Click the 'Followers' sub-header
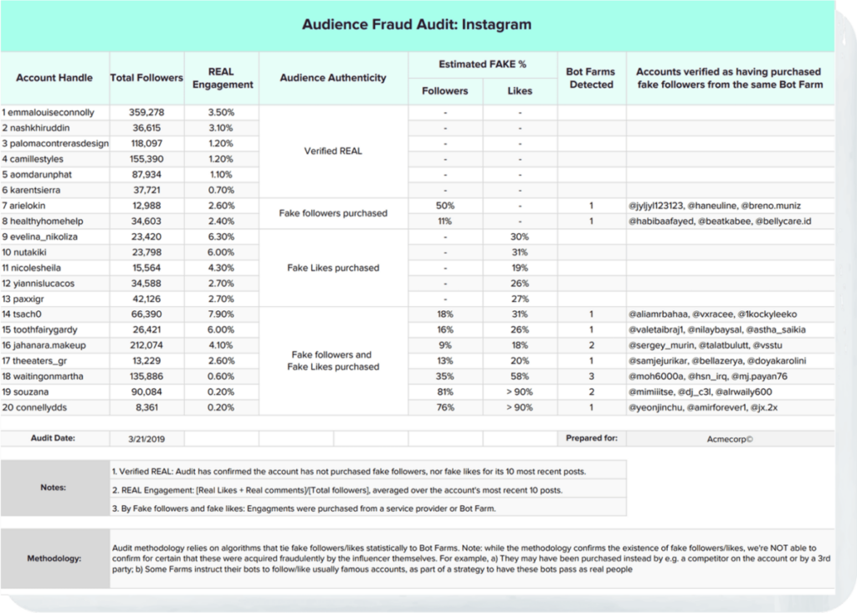This screenshot has height=613, width=857. click(x=445, y=90)
